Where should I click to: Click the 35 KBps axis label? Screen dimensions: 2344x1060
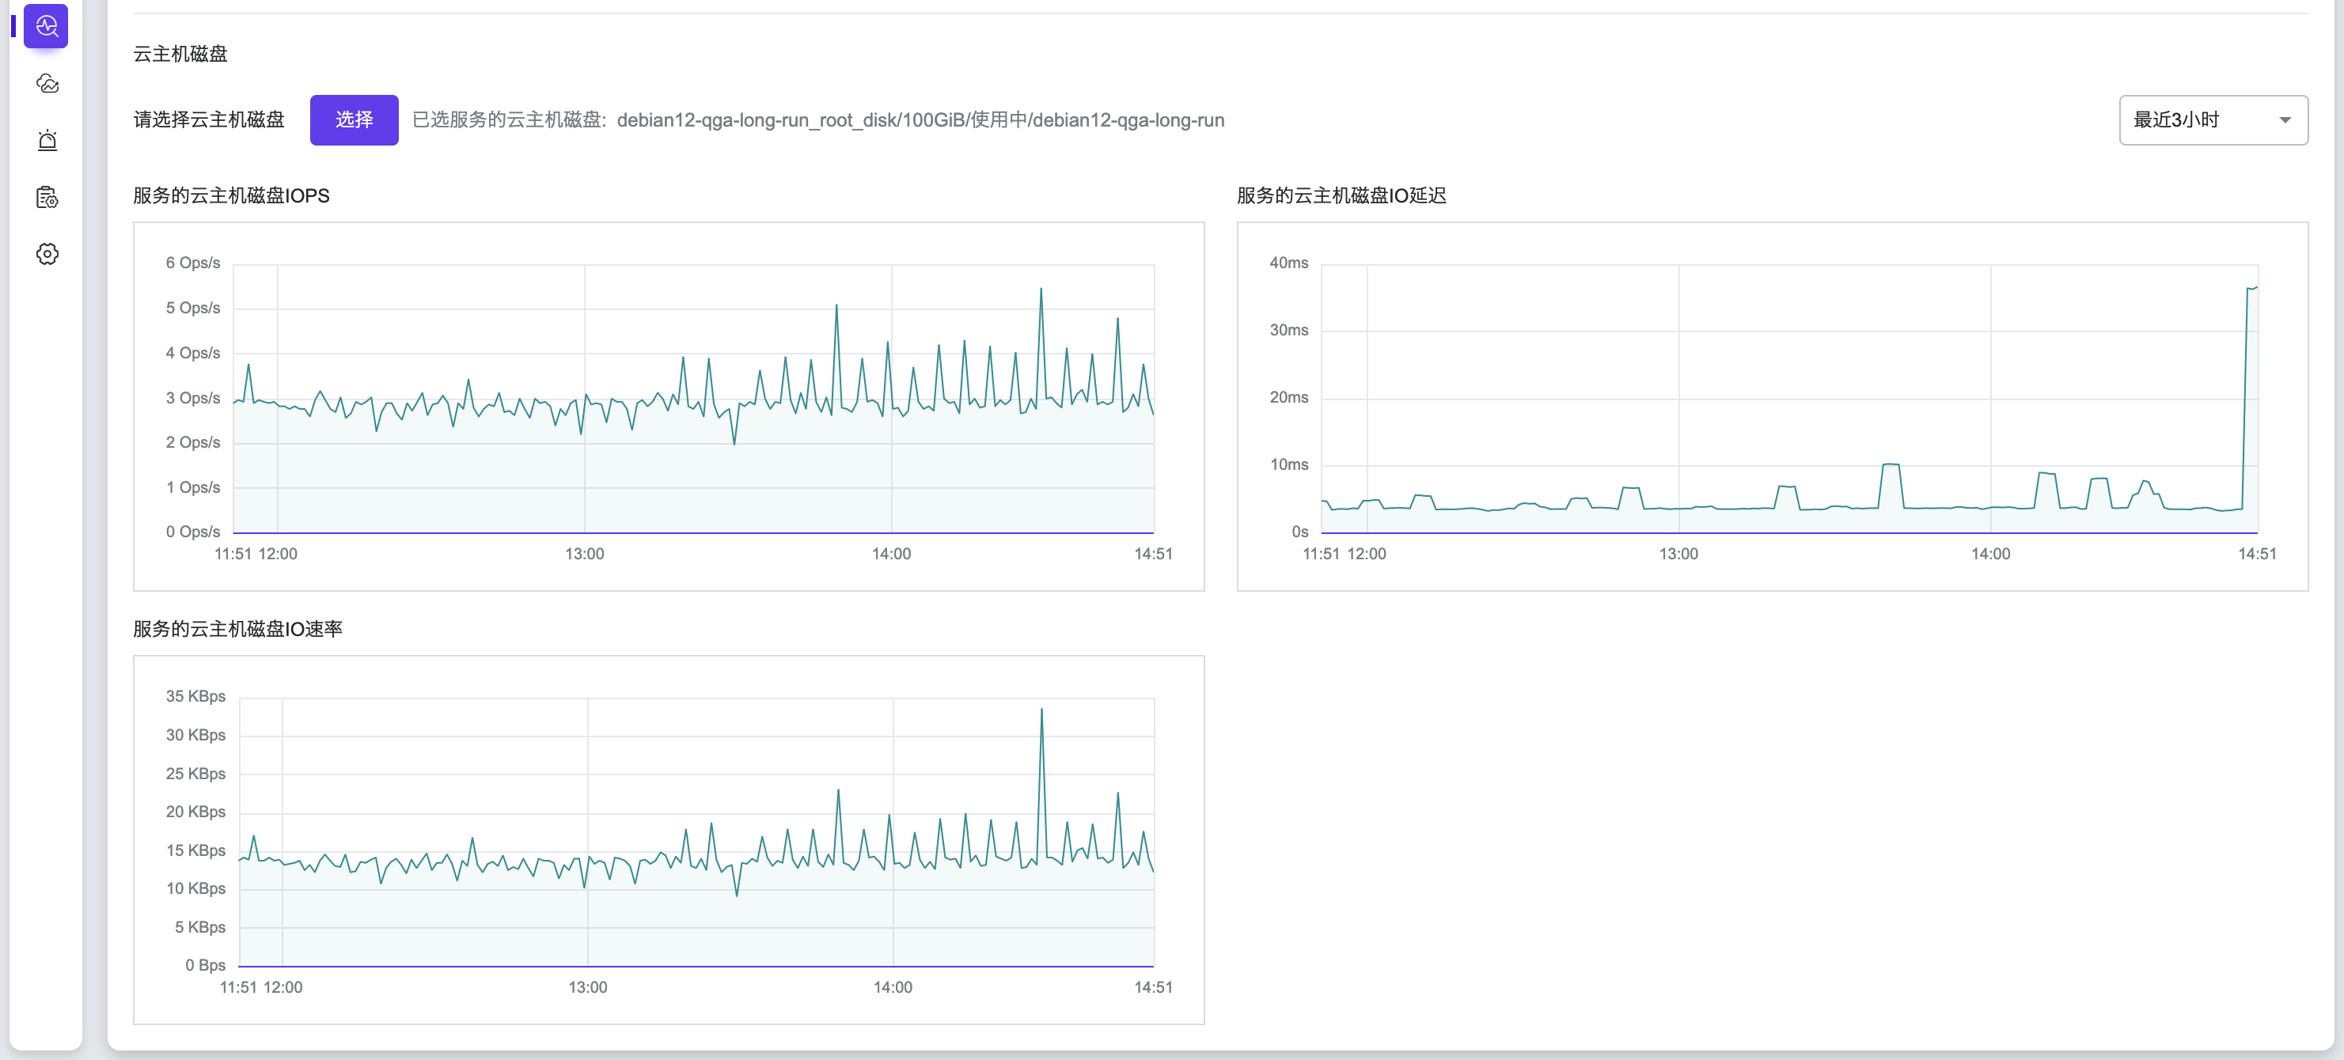tap(195, 696)
